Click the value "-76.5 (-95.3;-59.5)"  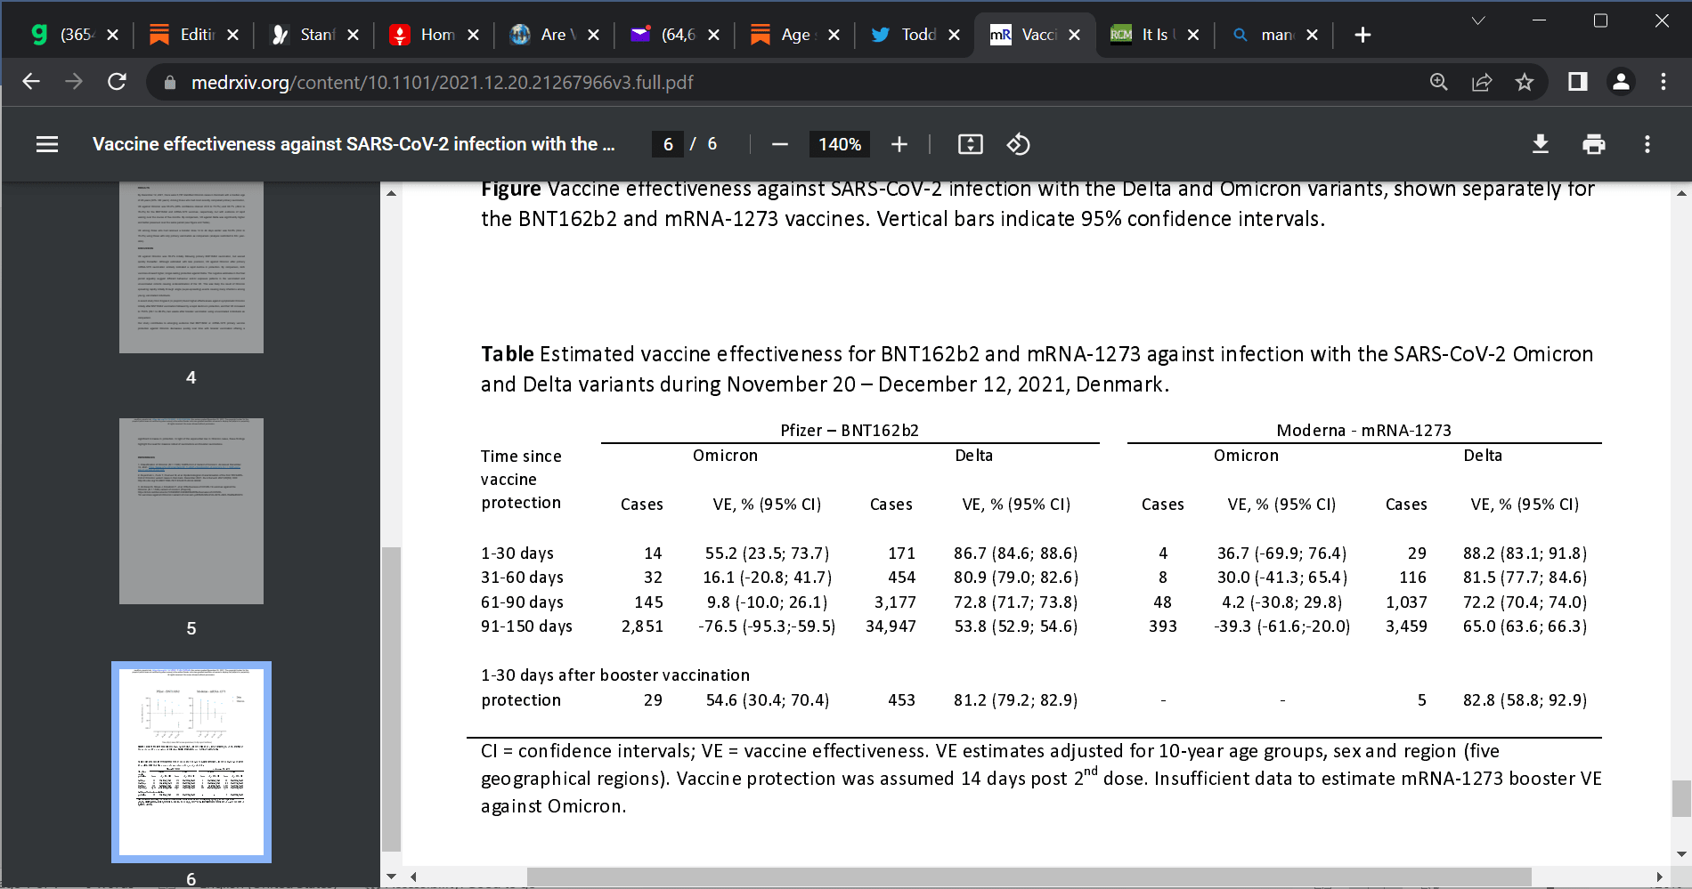[767, 626]
